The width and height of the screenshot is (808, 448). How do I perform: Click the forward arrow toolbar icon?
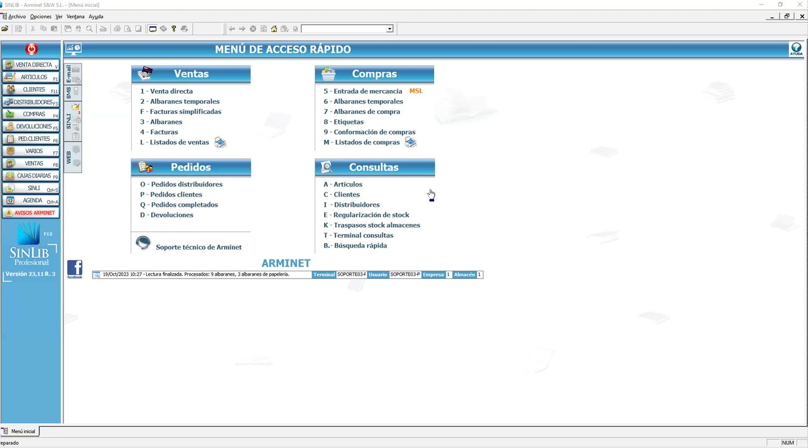243,29
